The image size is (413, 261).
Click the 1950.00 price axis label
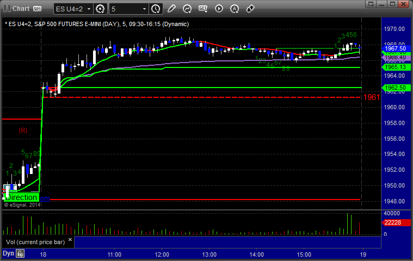tap(394, 185)
